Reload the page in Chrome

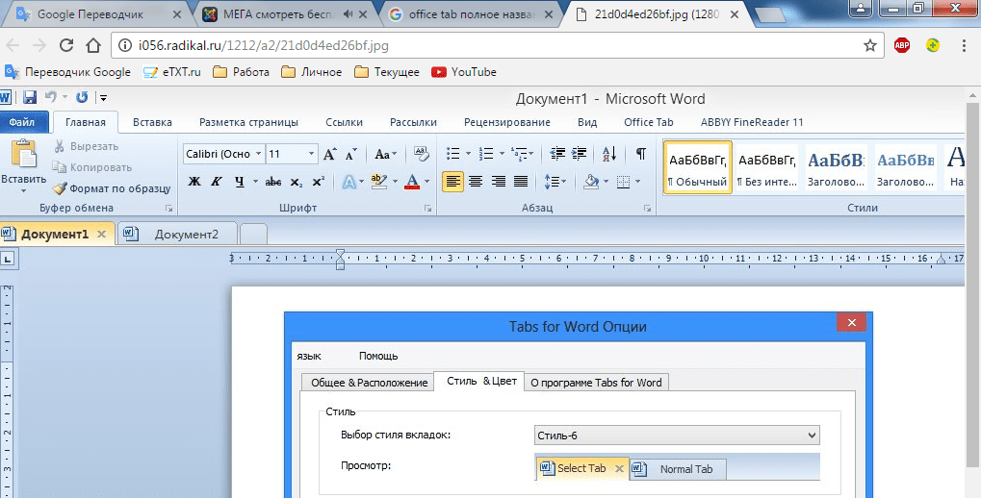coord(67,45)
